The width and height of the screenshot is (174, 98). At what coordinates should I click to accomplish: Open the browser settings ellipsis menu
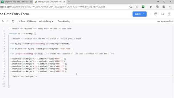(170, 7)
